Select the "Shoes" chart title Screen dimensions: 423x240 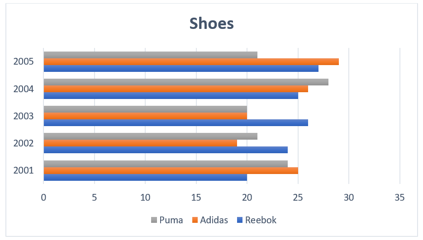[x=211, y=23]
